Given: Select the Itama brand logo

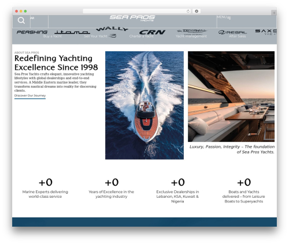Looking at the screenshot, I should pos(72,32).
